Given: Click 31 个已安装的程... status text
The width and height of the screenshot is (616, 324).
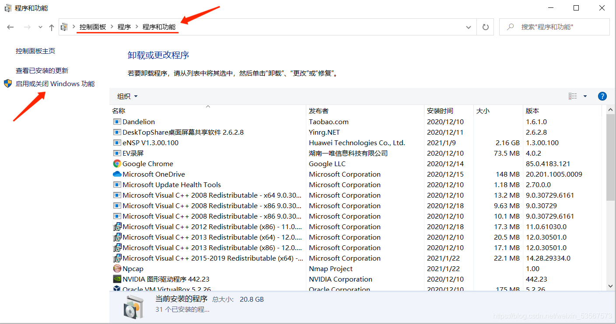Looking at the screenshot, I should [182, 309].
